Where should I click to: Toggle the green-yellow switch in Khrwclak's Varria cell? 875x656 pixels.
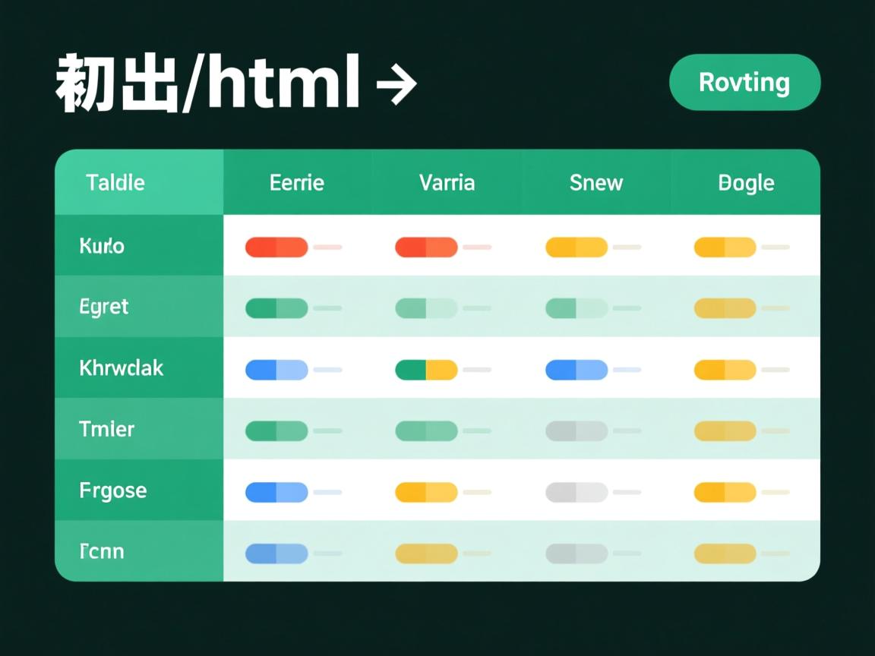click(427, 370)
